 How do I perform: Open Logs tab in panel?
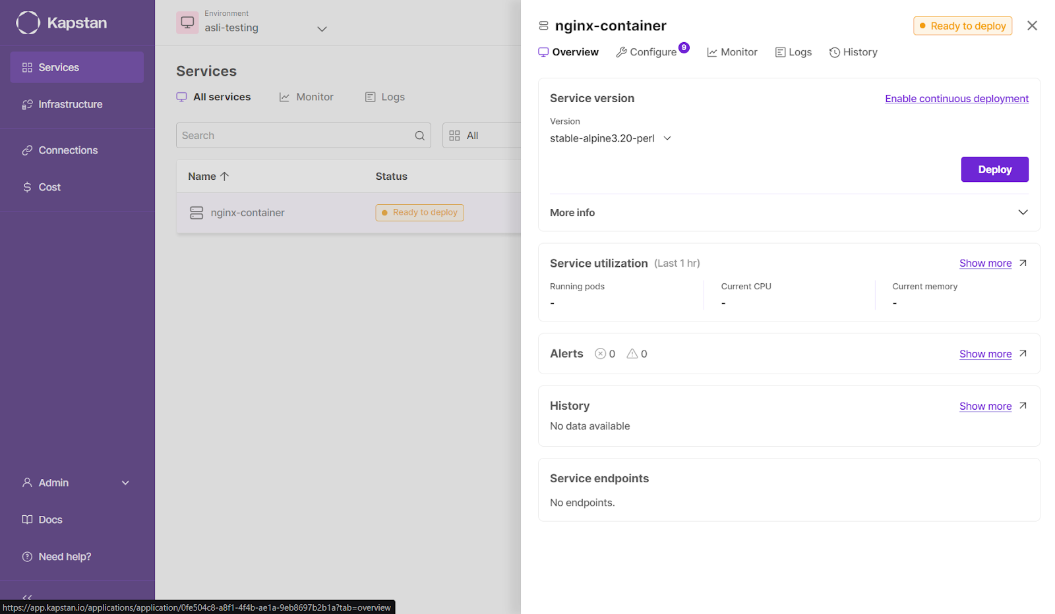tap(793, 52)
